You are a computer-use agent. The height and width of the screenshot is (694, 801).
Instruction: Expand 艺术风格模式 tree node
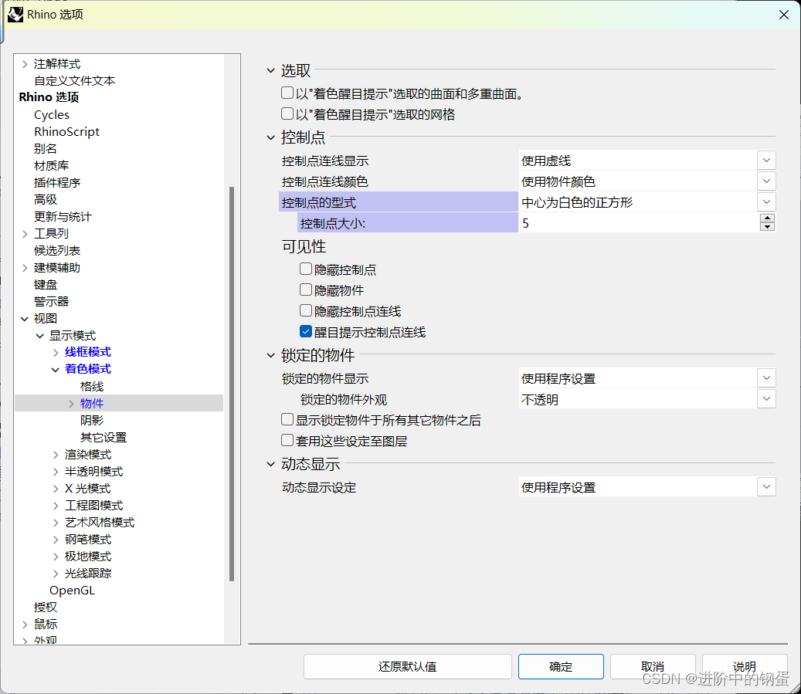[x=56, y=523]
